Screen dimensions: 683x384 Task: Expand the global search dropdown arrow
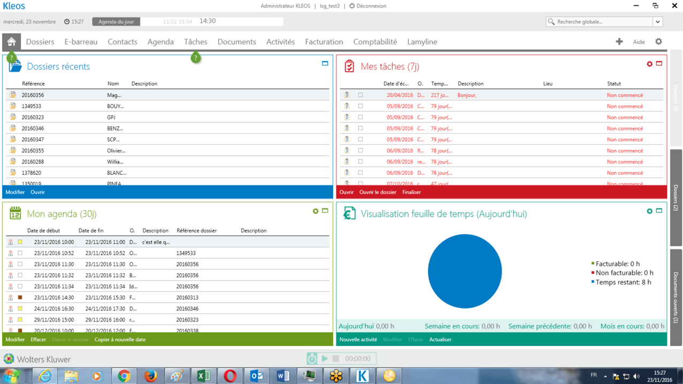point(658,22)
